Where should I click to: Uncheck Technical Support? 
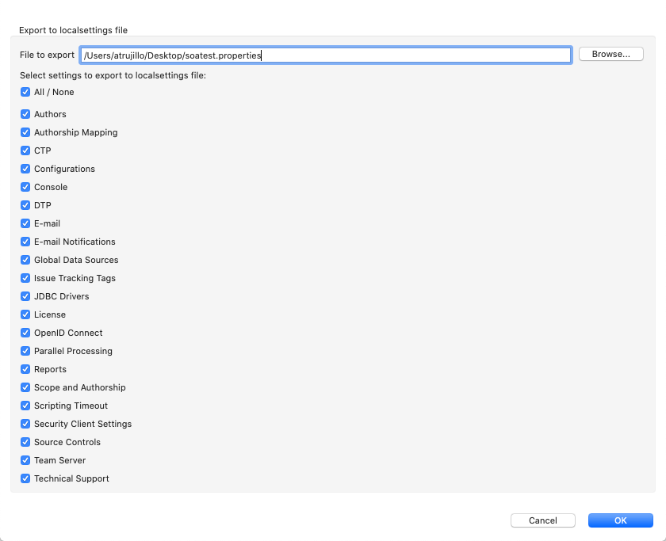(x=25, y=479)
